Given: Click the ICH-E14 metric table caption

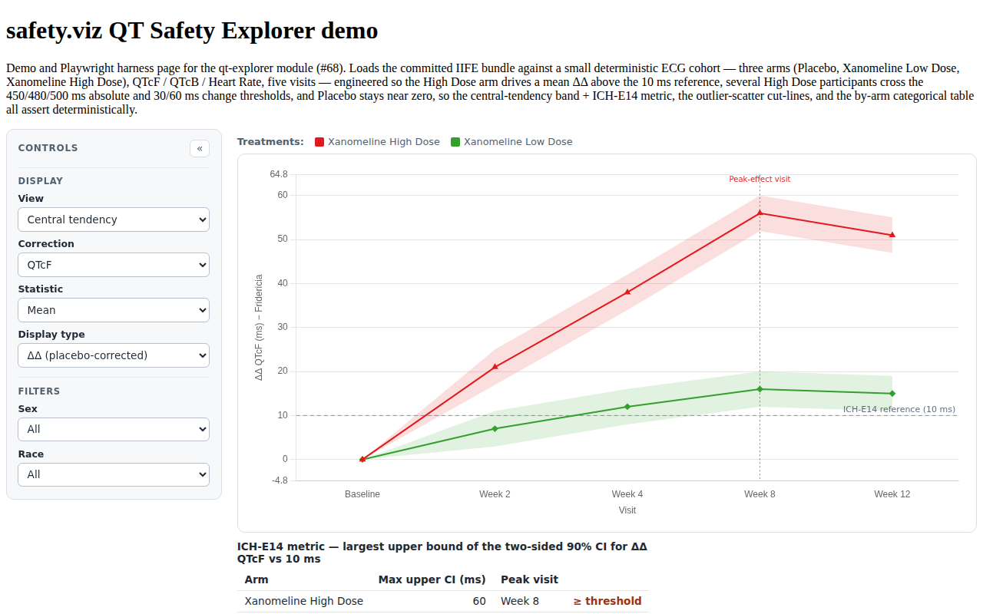Looking at the screenshot, I should click(x=442, y=553).
